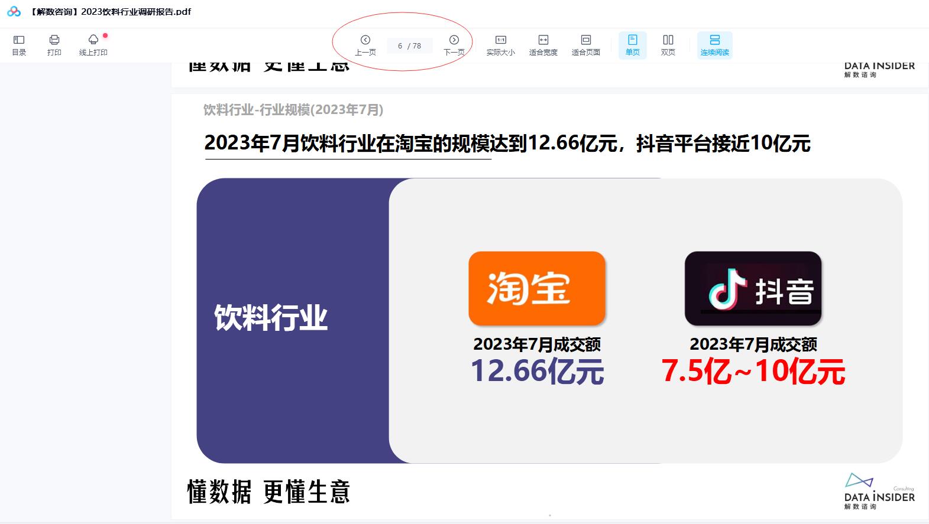Image resolution: width=929 pixels, height=524 pixels.
Task: Click the PDF file name in title bar
Action: coord(111,12)
